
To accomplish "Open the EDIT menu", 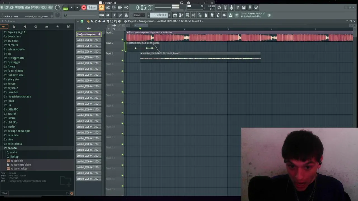I will pyautogui.click(x=6, y=8).
